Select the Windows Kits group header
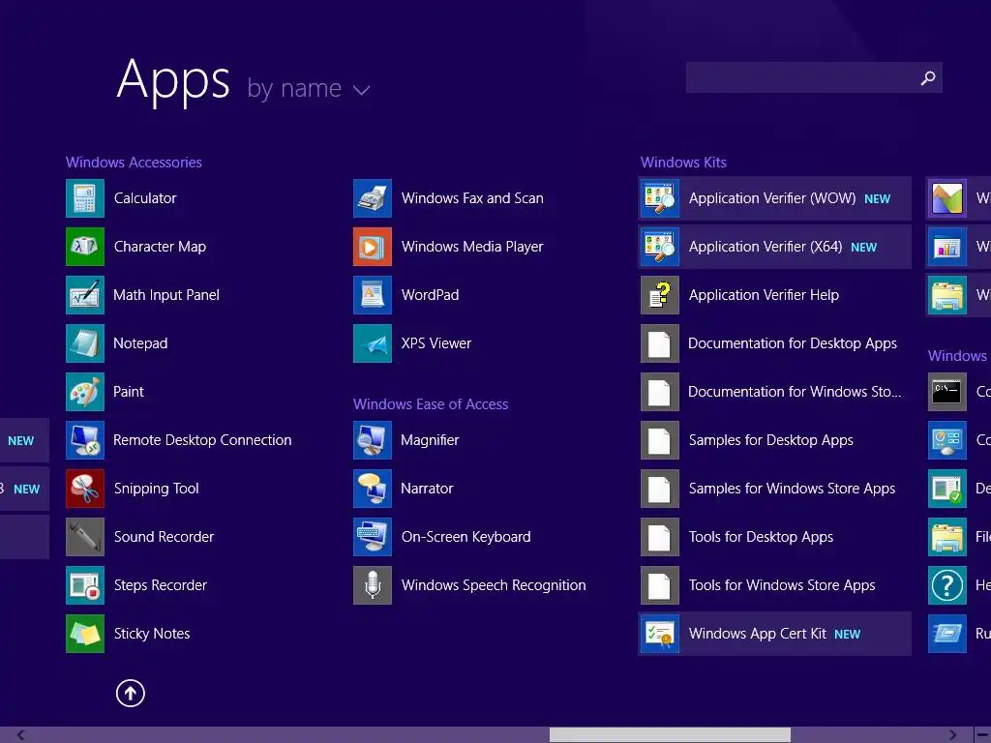This screenshot has width=991, height=743. point(683,163)
